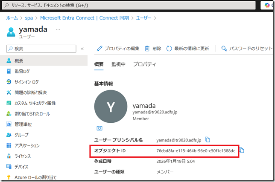Switch to the プロパティ tab
Image resolution: width=275 pixels, height=182 pixels.
(x=144, y=64)
